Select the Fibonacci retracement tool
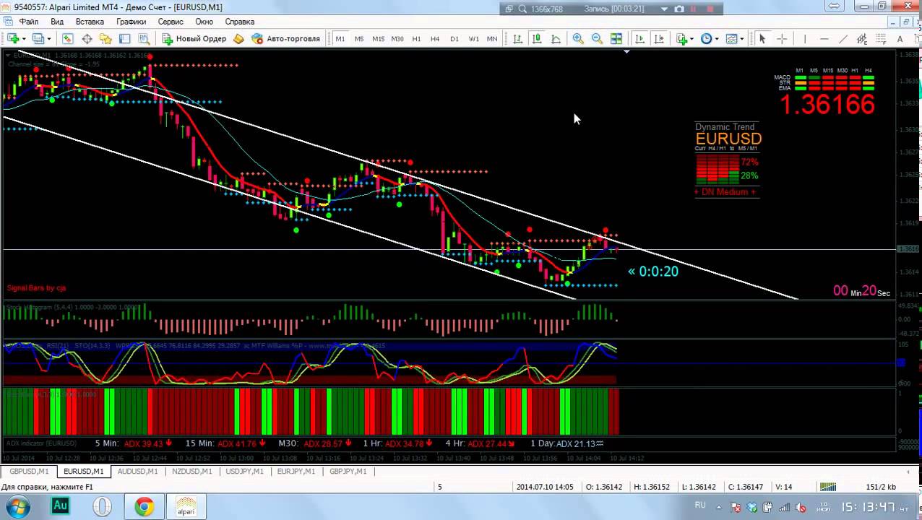The height and width of the screenshot is (520, 922). point(882,38)
